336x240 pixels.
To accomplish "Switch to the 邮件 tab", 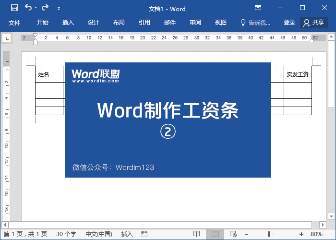I will 170,23.
